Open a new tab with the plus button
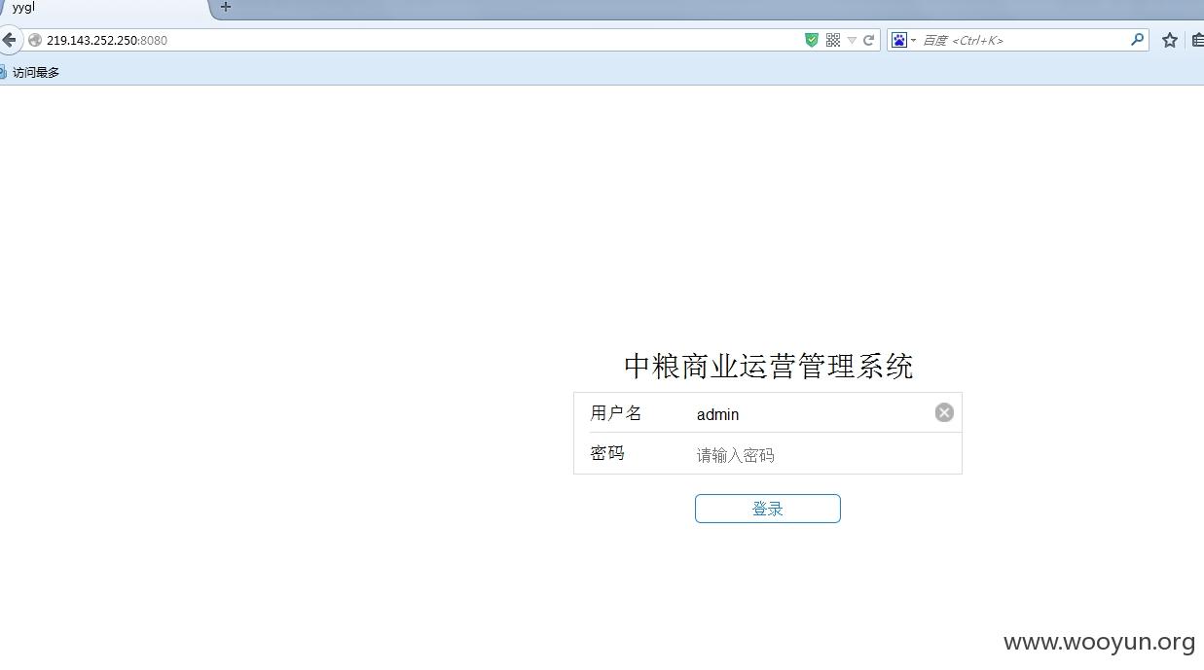 pyautogui.click(x=226, y=7)
